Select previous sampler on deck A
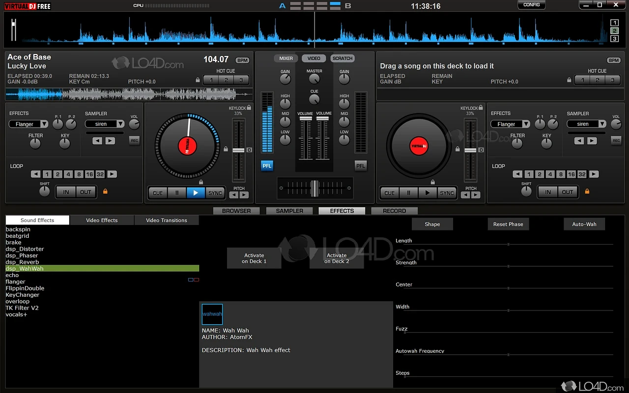629x393 pixels. [x=97, y=141]
